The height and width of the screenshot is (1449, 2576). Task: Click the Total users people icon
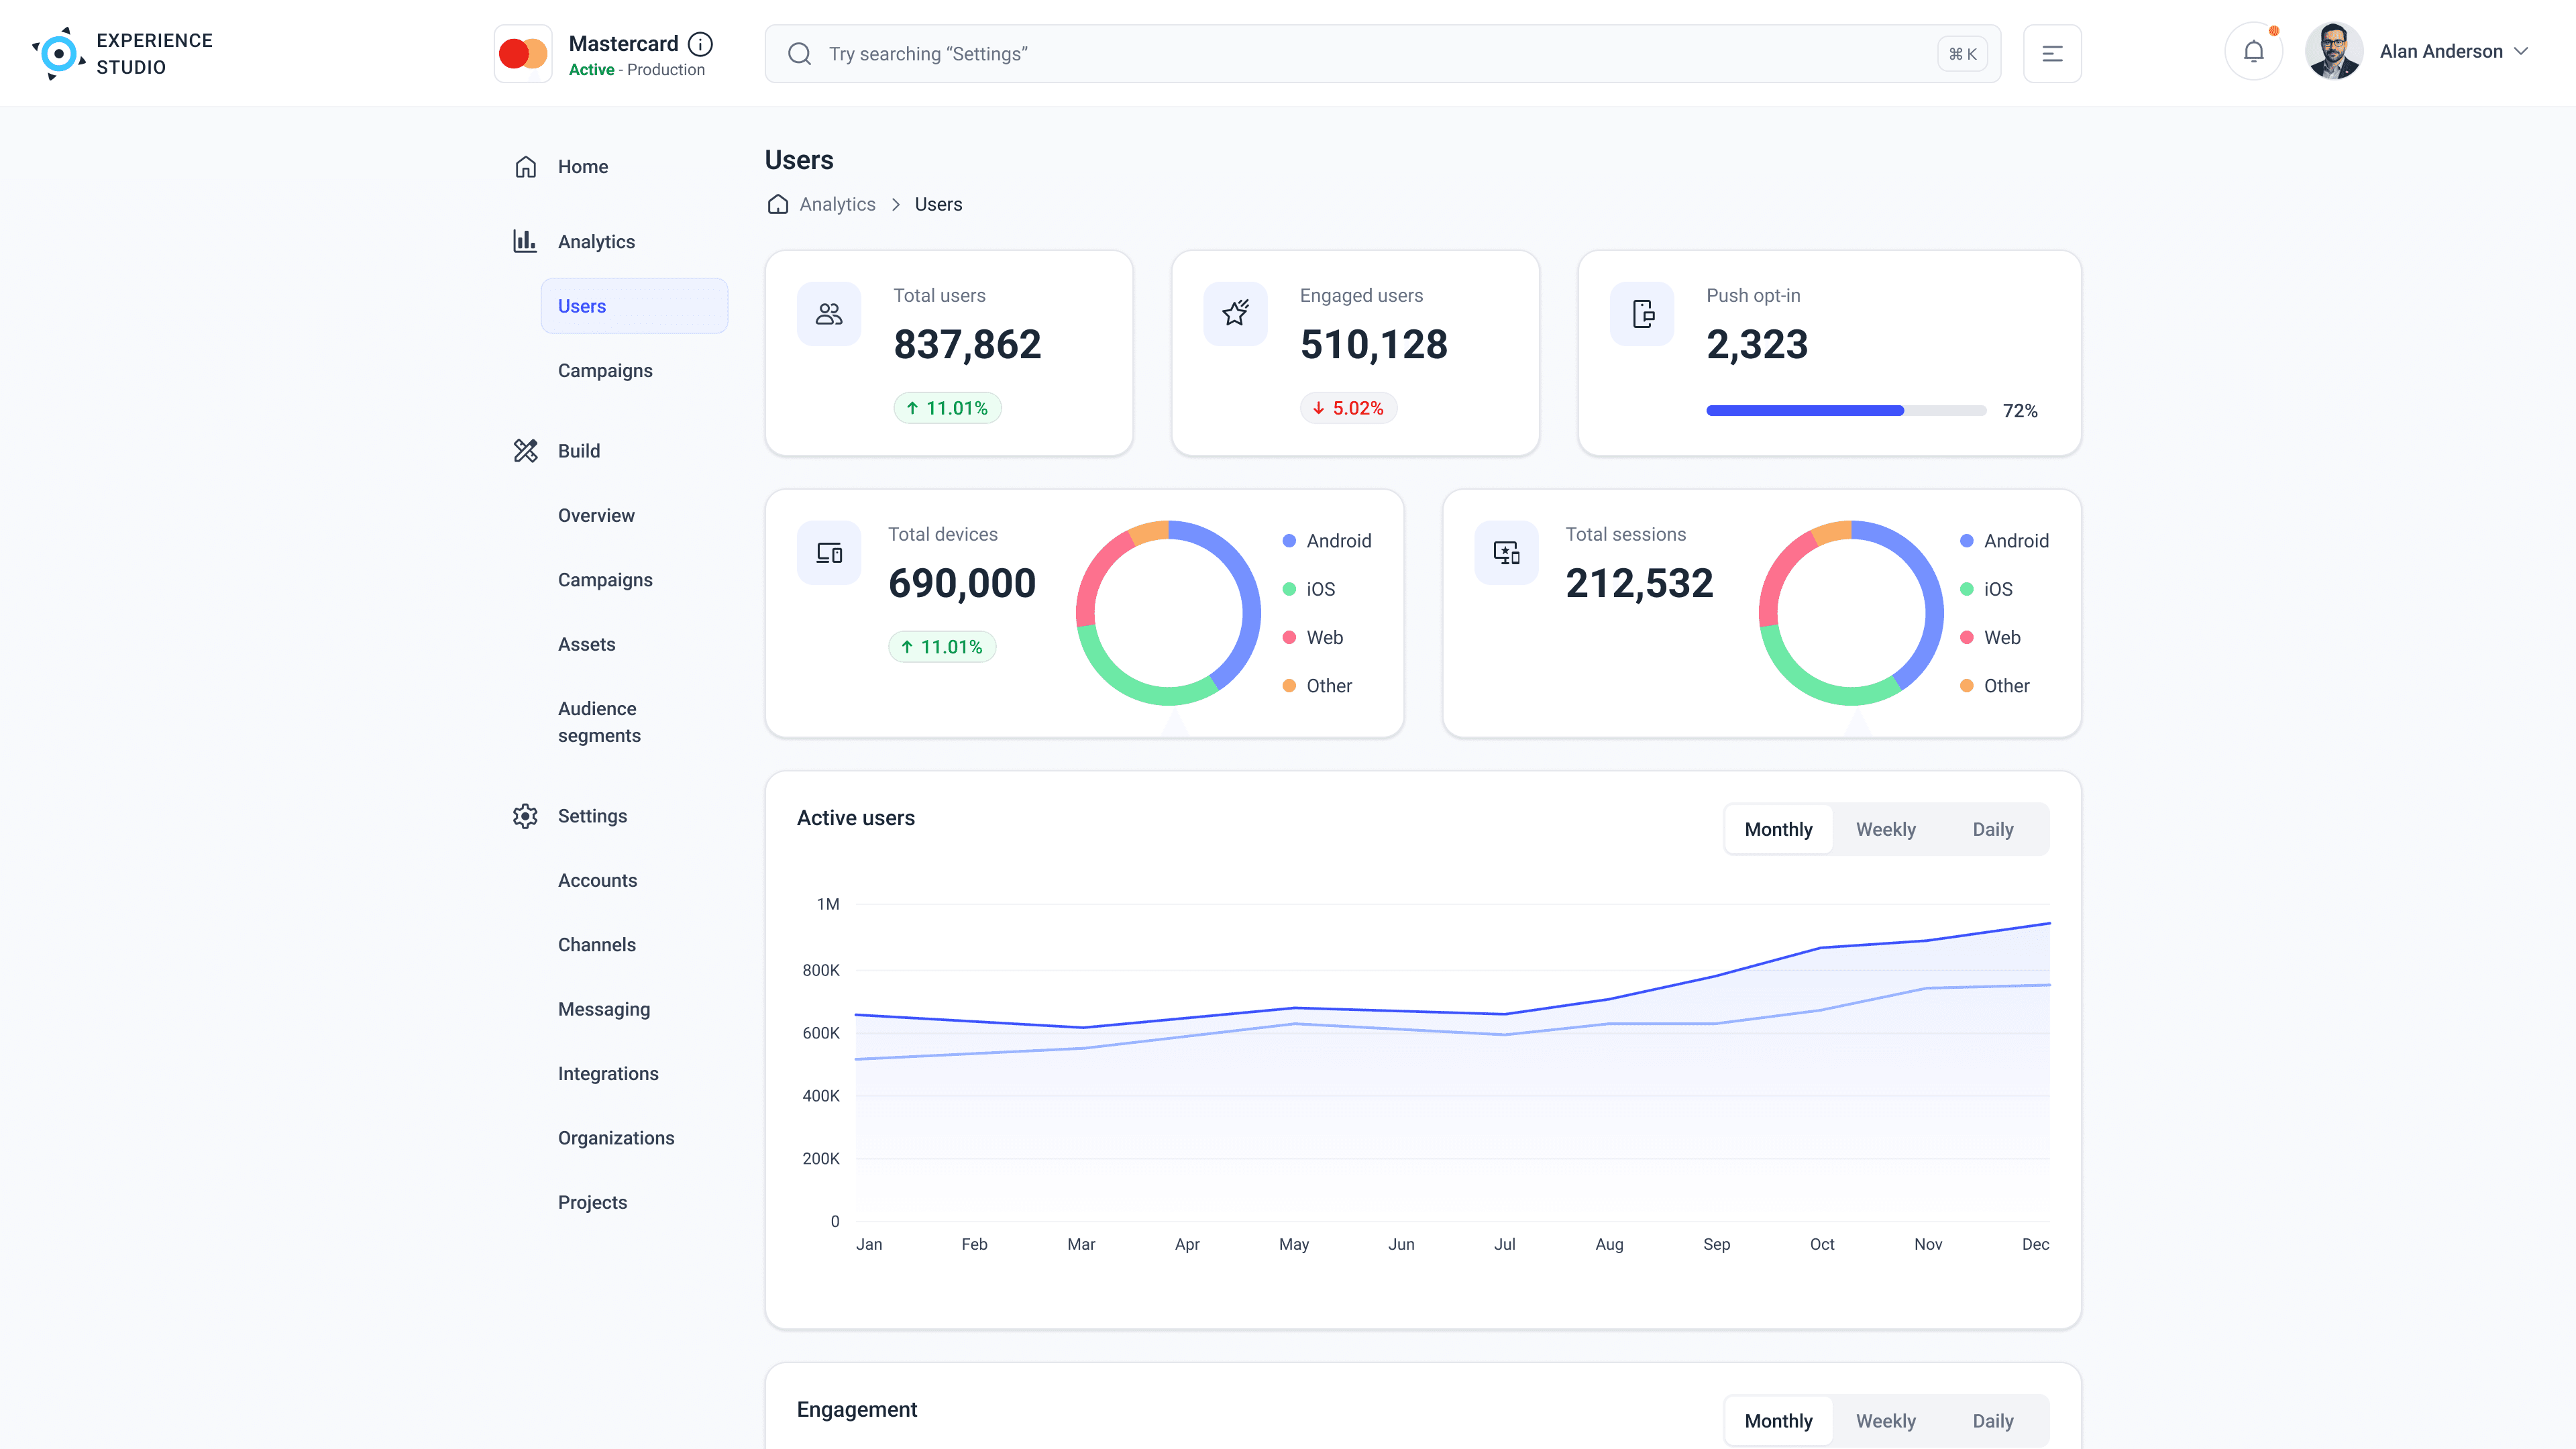pos(828,314)
